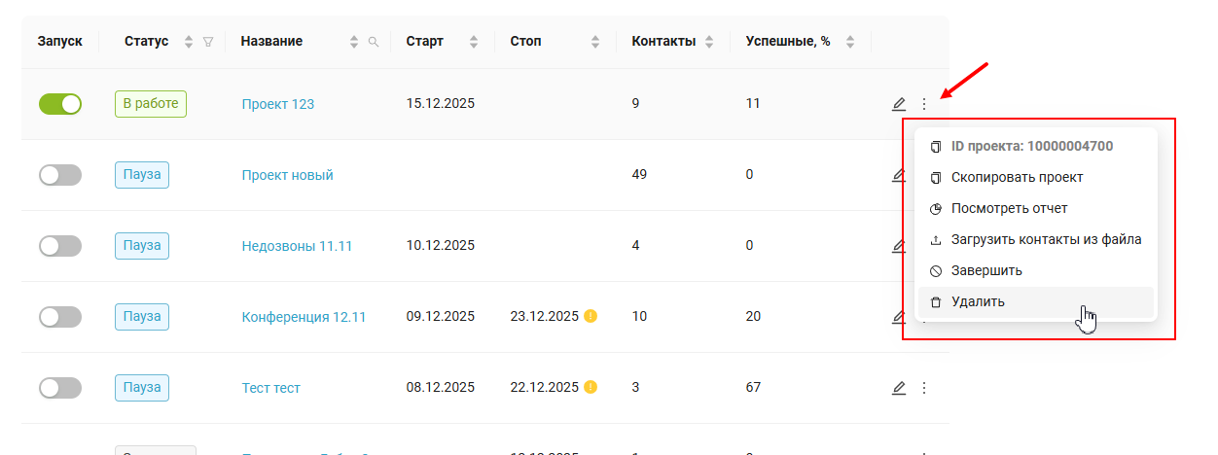Choose Загрузить контакты из файла menu item
This screenshot has height=455, width=1218.
1046,239
